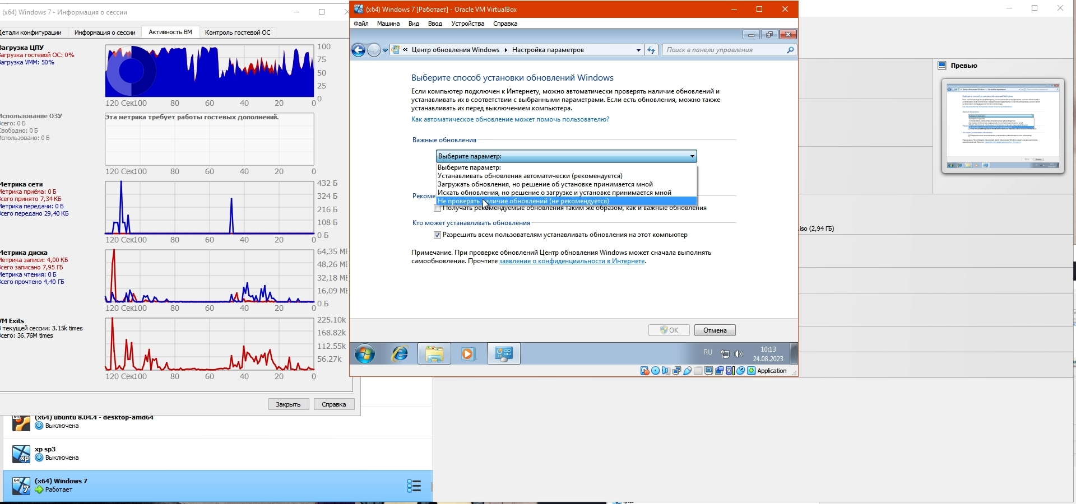This screenshot has height=504, width=1076.
Task: Open the Windows 7 Start menu orb
Action: tap(365, 353)
